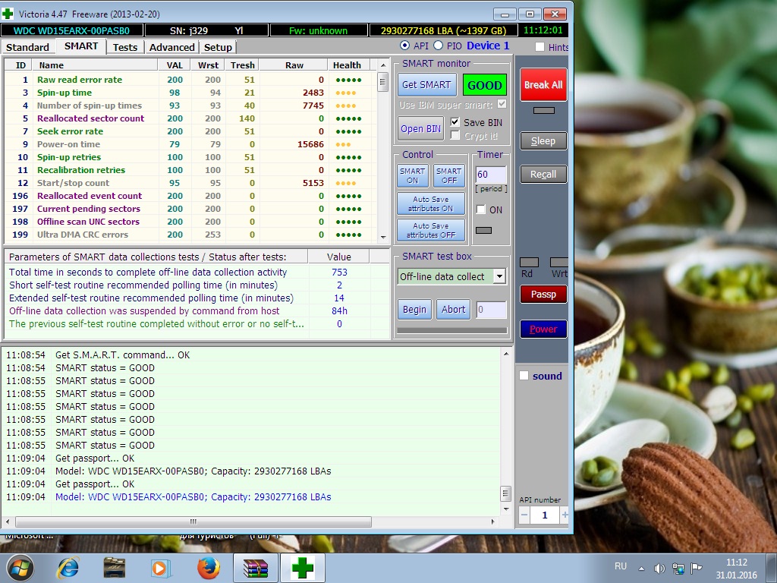
Task: Click the red Break All button
Action: [x=543, y=85]
